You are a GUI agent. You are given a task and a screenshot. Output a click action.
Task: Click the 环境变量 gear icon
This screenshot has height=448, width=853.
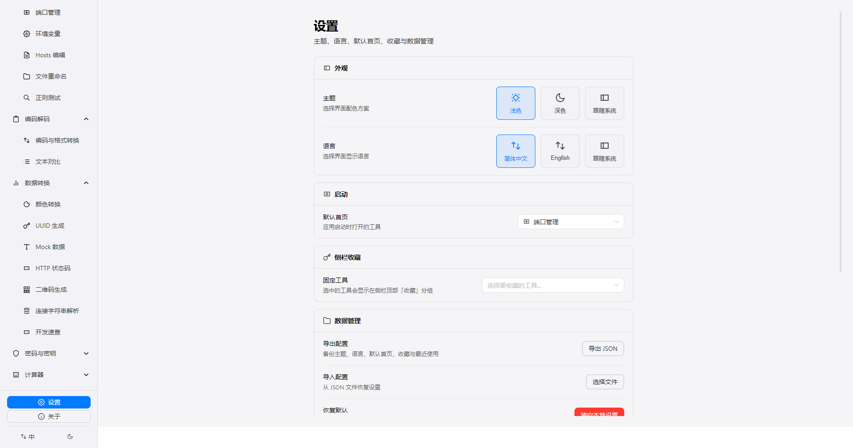(x=27, y=34)
